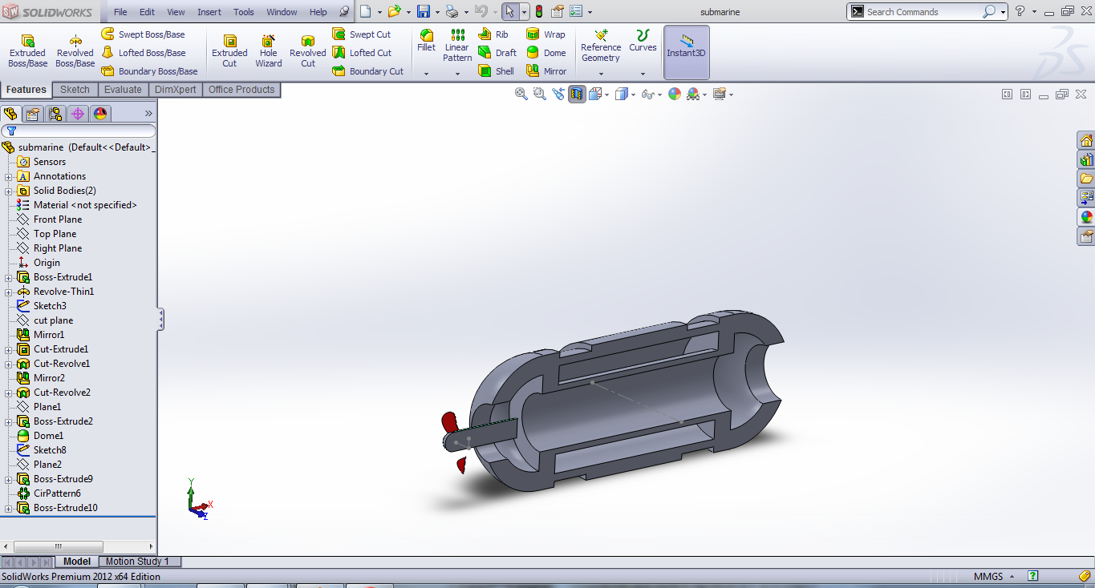Activate the Extruded Cut tool
This screenshot has height=588, width=1095.
coord(229,51)
